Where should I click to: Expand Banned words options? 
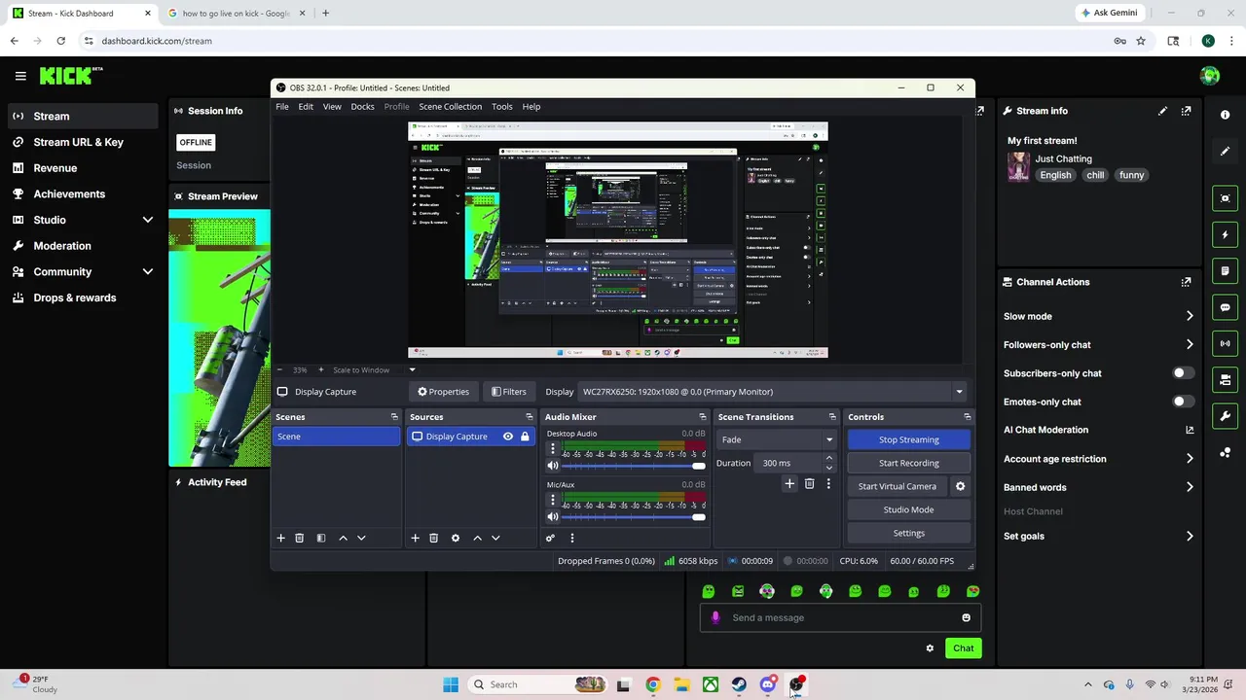(1190, 487)
